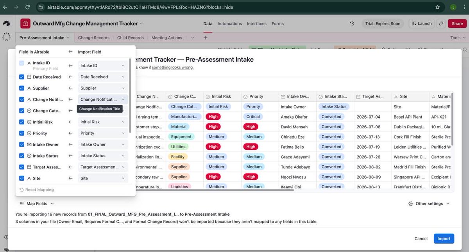This screenshot has width=469, height=252.
Task: Click the Other settings gear icon
Action: click(411, 204)
